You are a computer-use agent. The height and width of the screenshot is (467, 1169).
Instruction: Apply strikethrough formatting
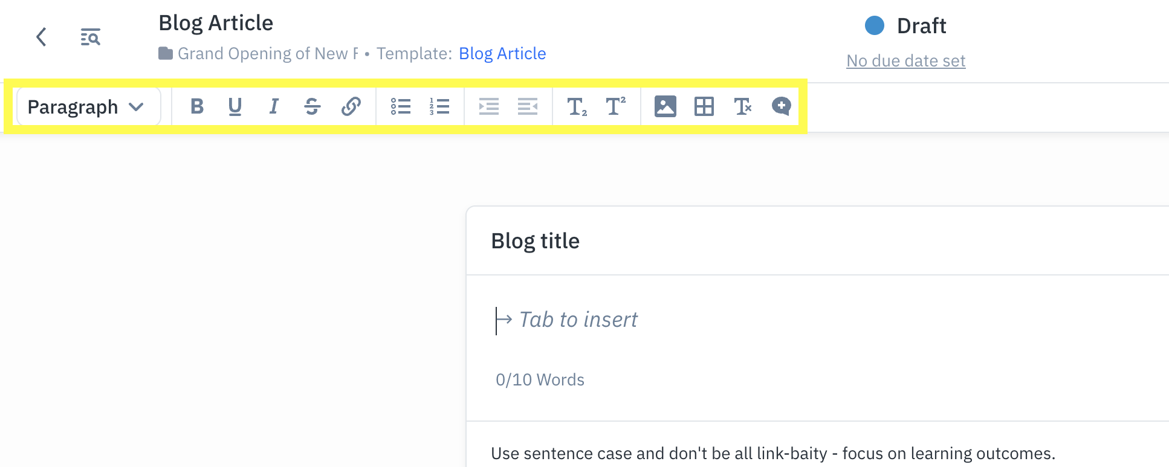tap(312, 106)
